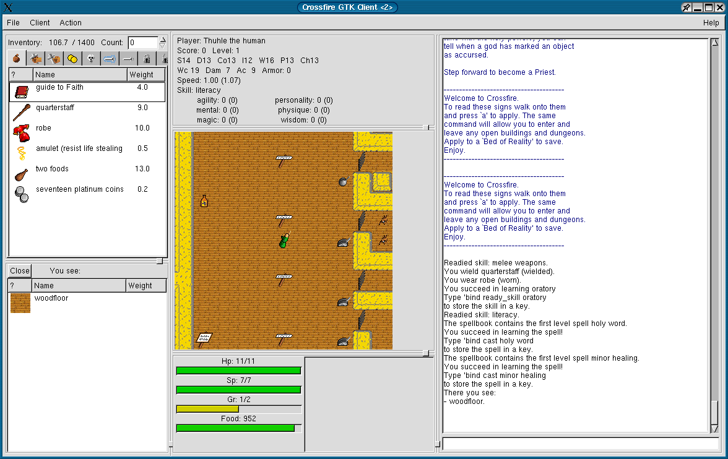Click the paper notice sign at the map's bottom-left
Viewport: 728px width, 459px height.
204,339
